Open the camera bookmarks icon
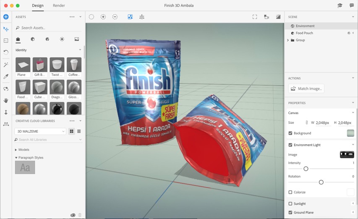Image resolution: width=358 pixels, height=219 pixels. (x=267, y=17)
